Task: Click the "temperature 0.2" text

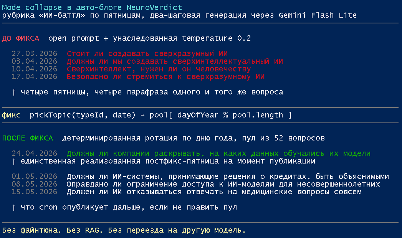Action: (216, 38)
